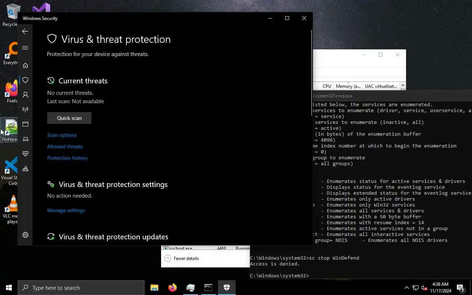
Task: Select VLC media player desktop shortcut
Action: 10,209
